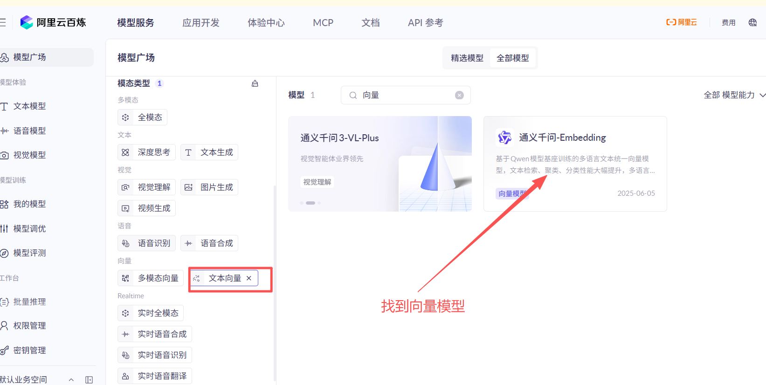Open the 体验中心 top menu
The image size is (766, 385).
(x=266, y=22)
